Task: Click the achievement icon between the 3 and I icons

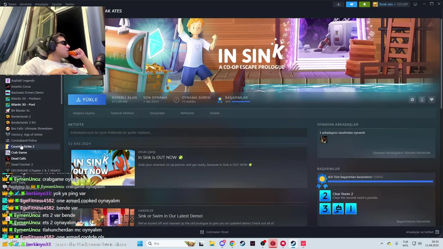Action: click(338, 209)
